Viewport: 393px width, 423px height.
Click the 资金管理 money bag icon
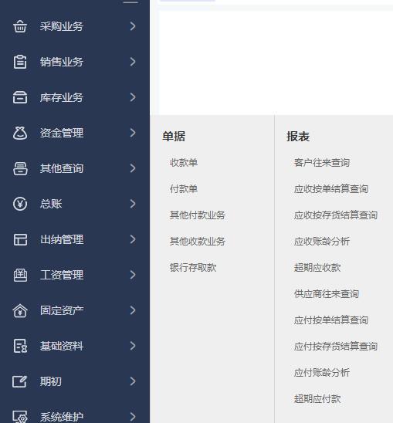point(20,133)
